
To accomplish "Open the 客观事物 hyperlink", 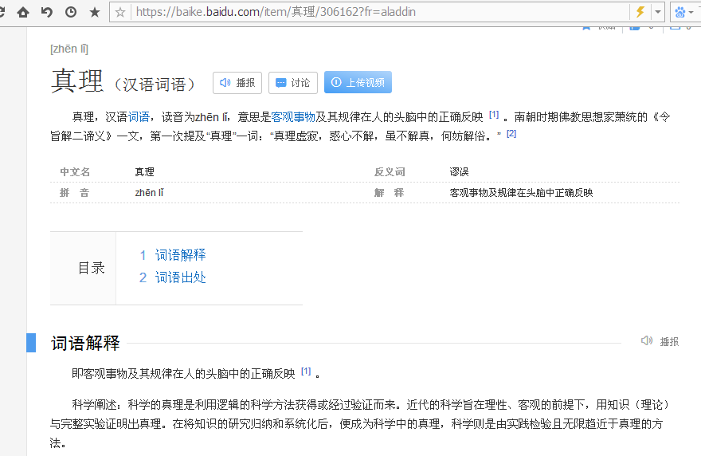I will click(293, 117).
